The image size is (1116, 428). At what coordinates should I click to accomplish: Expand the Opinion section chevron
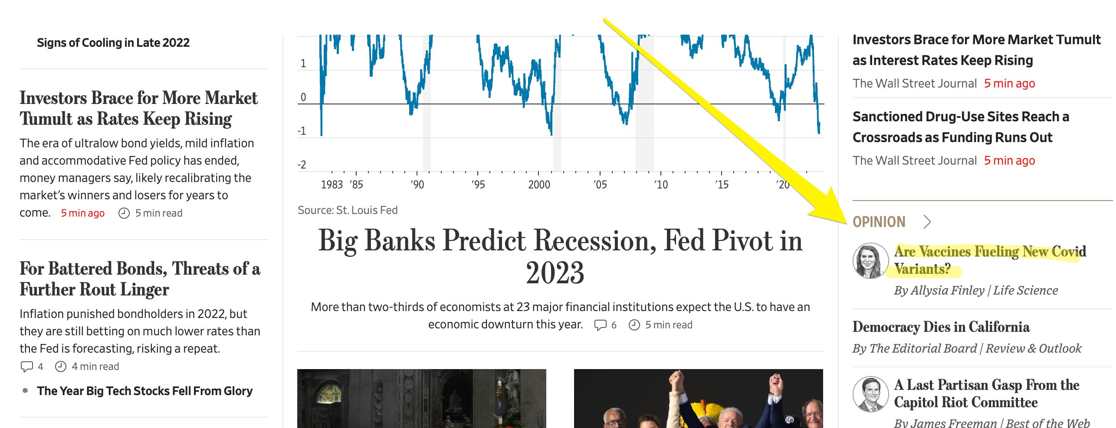coord(927,222)
